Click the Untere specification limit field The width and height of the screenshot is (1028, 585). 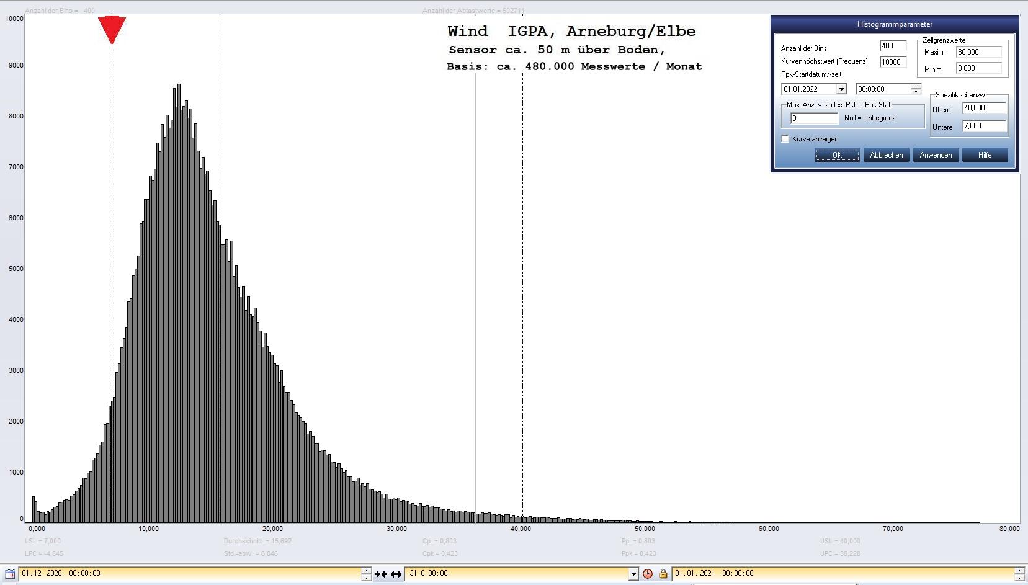click(x=983, y=126)
